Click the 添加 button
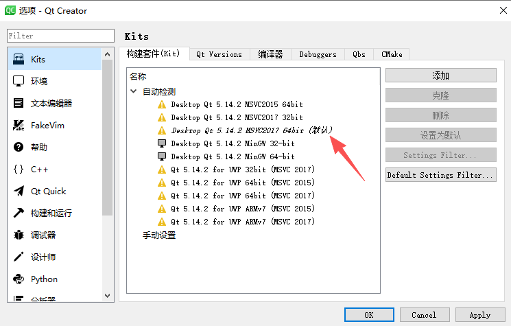The width and height of the screenshot is (511, 326). pyautogui.click(x=441, y=75)
